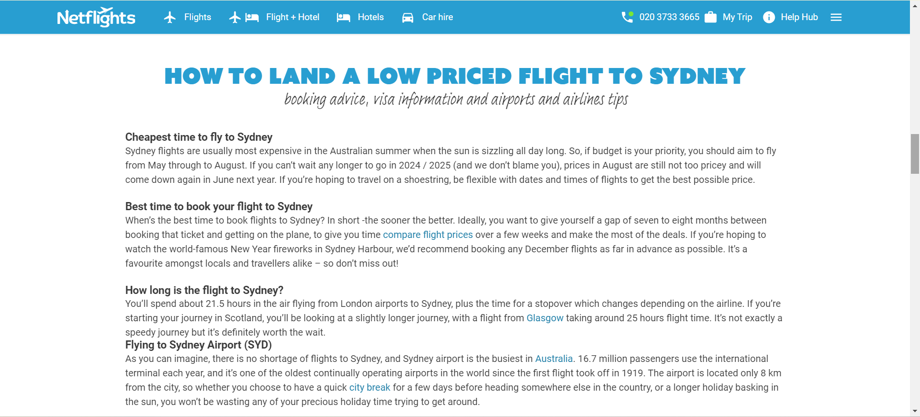Select Hotels in the navigation bar
This screenshot has width=920, height=417.
click(x=370, y=17)
